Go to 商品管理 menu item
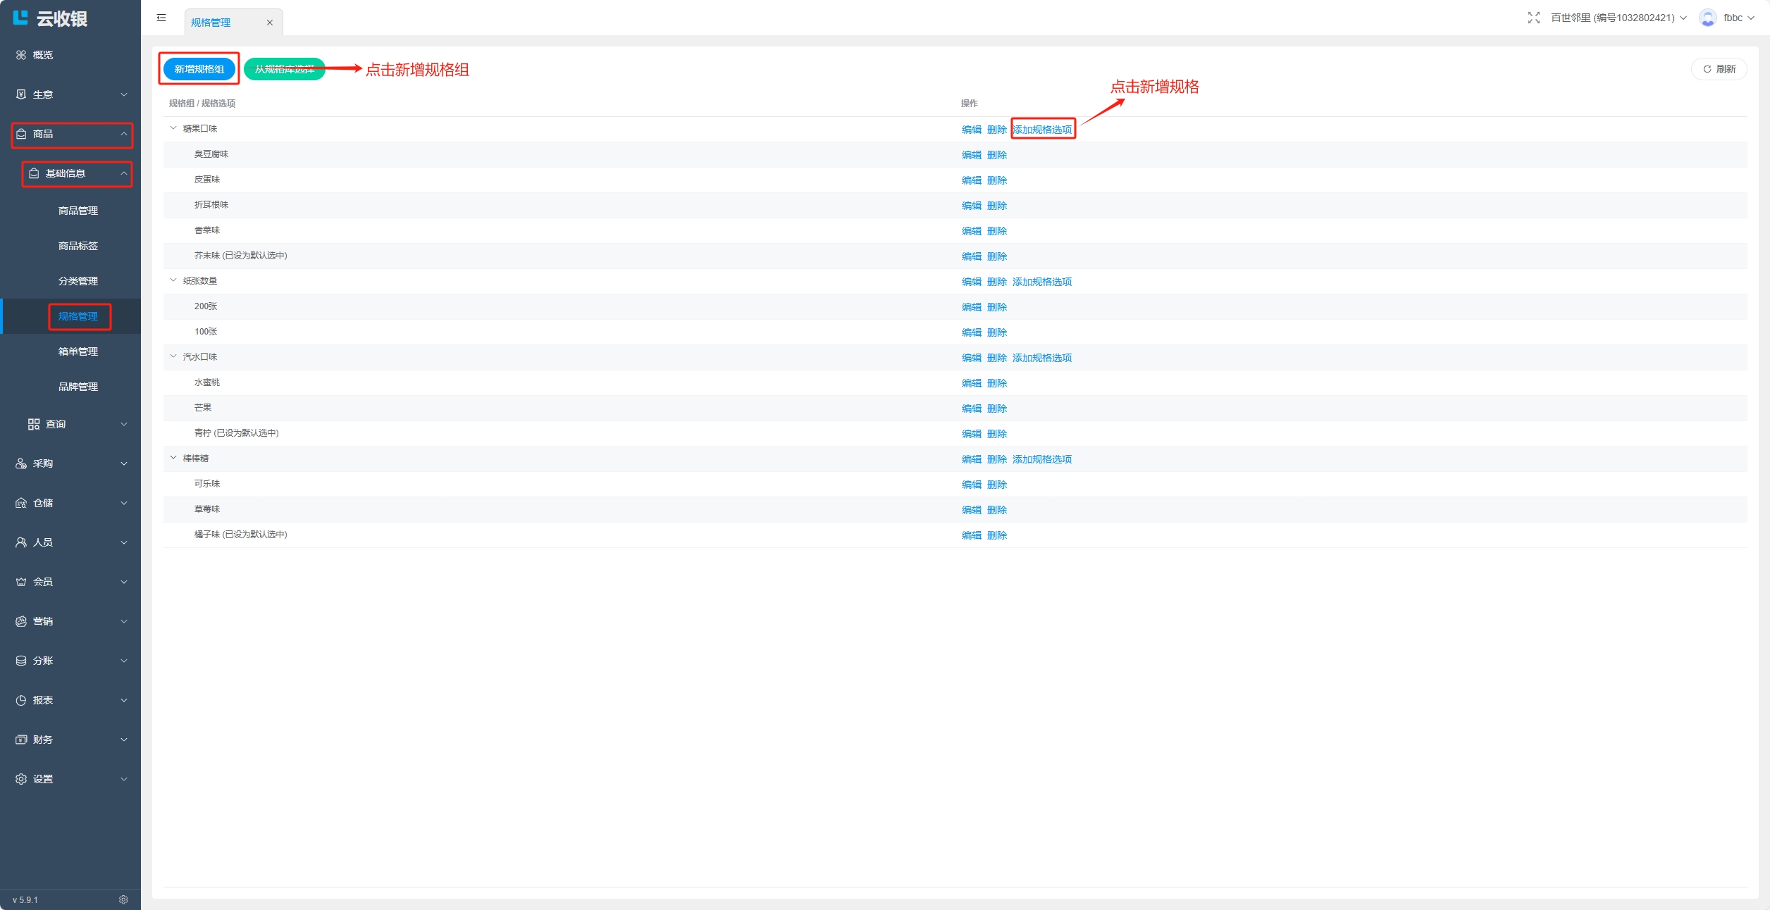The width and height of the screenshot is (1770, 910). point(78,211)
